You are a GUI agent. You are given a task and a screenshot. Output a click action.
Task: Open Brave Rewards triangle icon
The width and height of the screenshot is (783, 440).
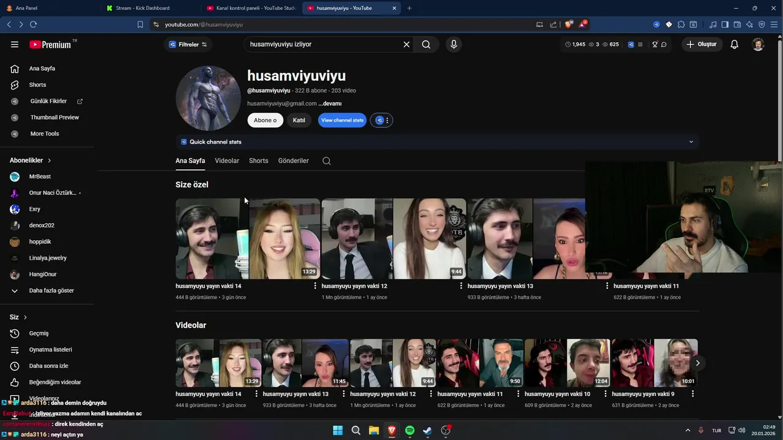pyautogui.click(x=582, y=24)
